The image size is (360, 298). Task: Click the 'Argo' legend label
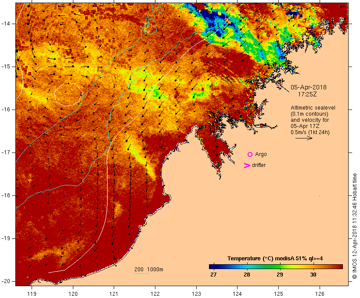pos(261,154)
